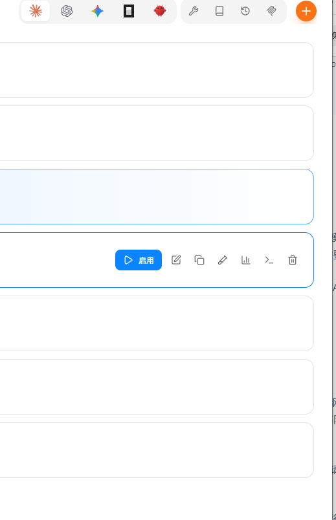336x520 pixels.
Task: Open the terminal prompt icon
Action: [x=269, y=260]
